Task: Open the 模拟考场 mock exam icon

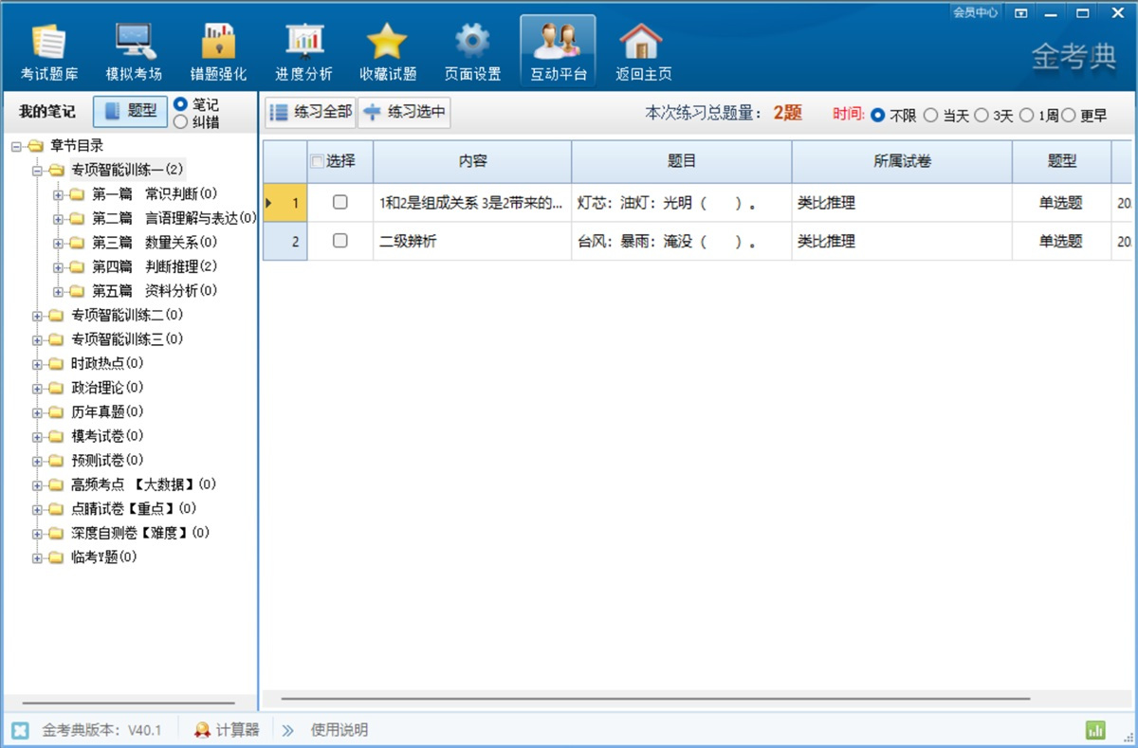Action: coord(134,51)
